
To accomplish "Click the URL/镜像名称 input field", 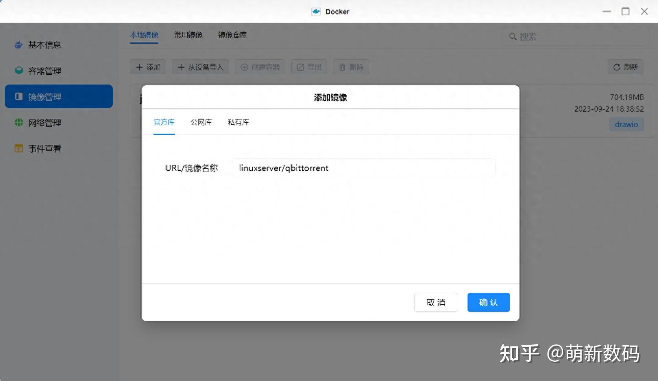I will coord(363,168).
